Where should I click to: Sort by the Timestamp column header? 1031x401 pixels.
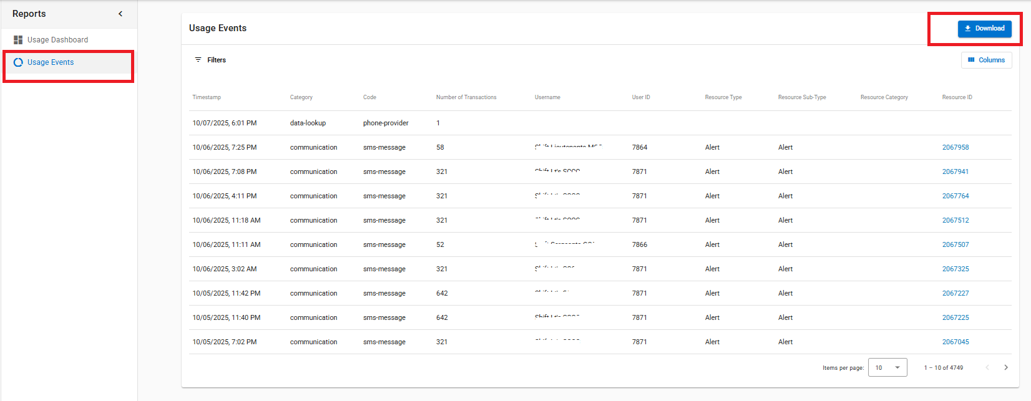(207, 97)
